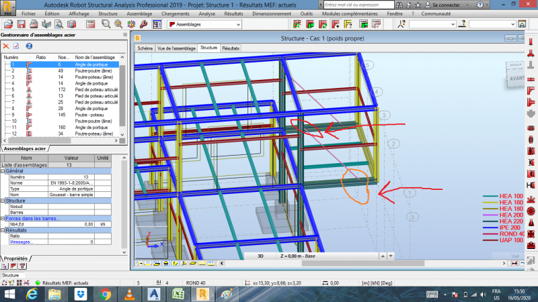The width and height of the screenshot is (538, 302).
Task: Click the connection verification icon with red checkmark
Action: pos(377,24)
